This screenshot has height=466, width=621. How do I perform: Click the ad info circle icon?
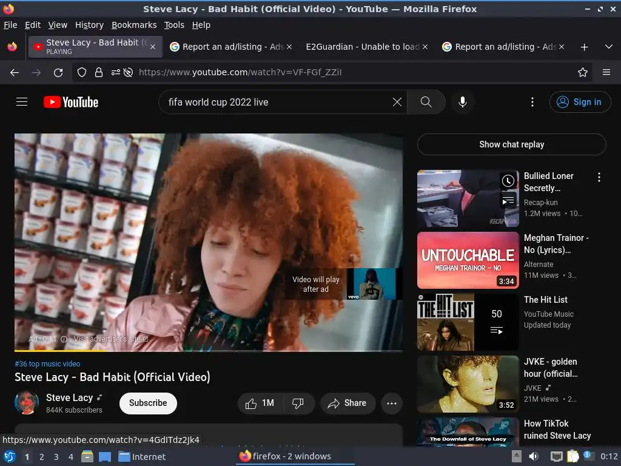tap(64, 339)
